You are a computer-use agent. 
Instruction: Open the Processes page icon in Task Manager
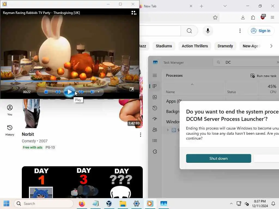pyautogui.click(x=155, y=86)
